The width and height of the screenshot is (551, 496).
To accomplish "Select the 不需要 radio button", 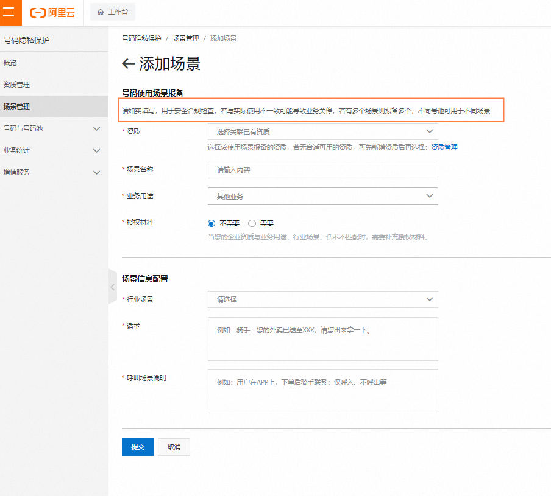I will coord(211,223).
